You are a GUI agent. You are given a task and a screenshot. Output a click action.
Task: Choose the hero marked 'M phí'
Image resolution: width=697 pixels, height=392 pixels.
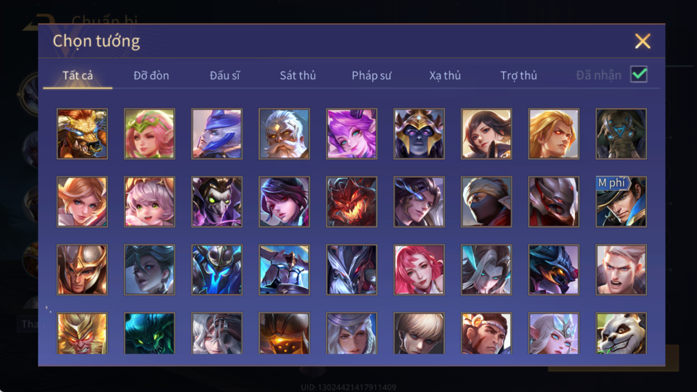coord(621,201)
